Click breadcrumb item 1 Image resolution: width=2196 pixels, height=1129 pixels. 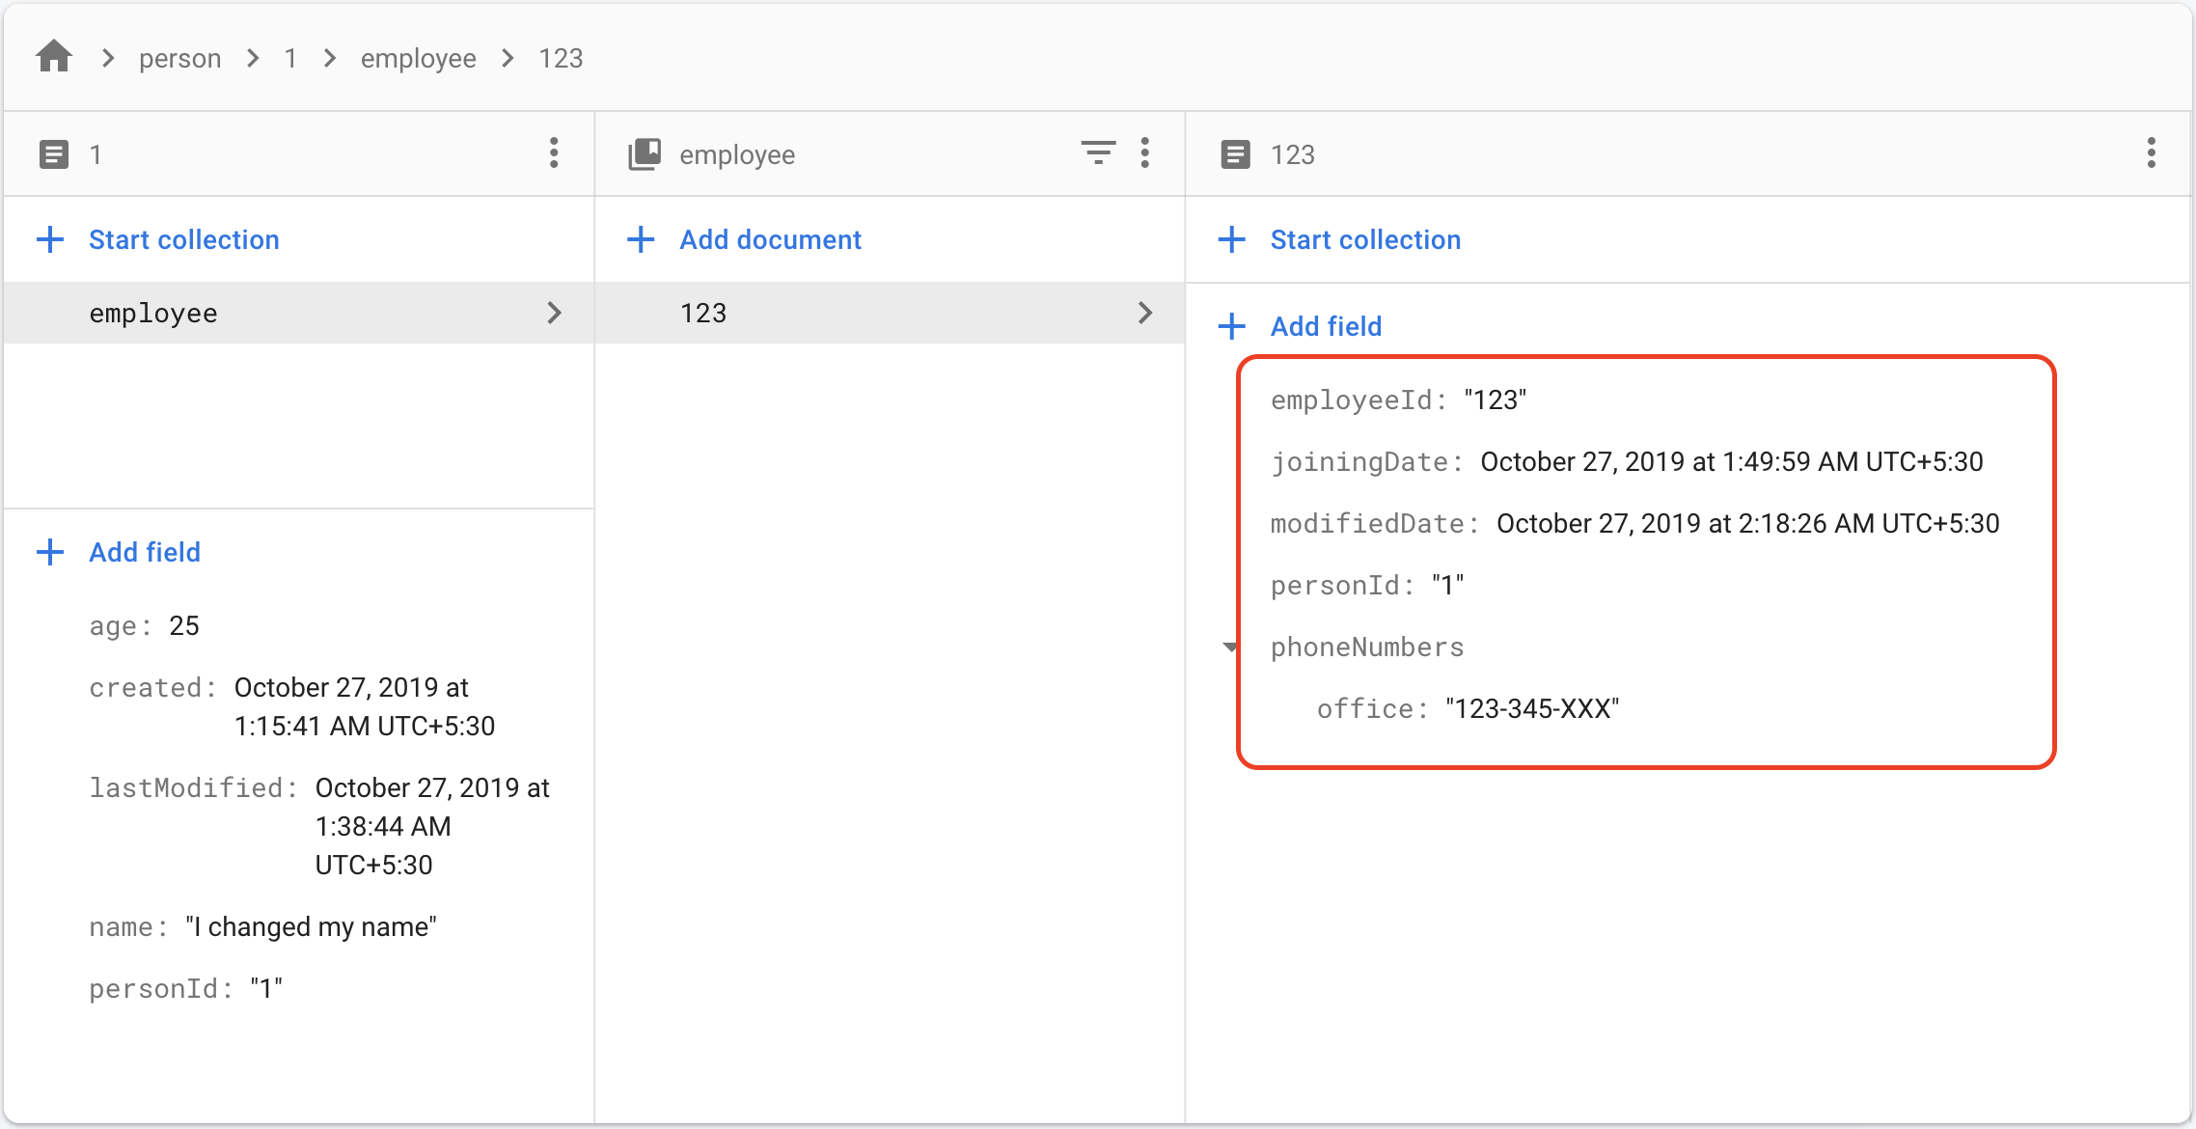click(289, 59)
